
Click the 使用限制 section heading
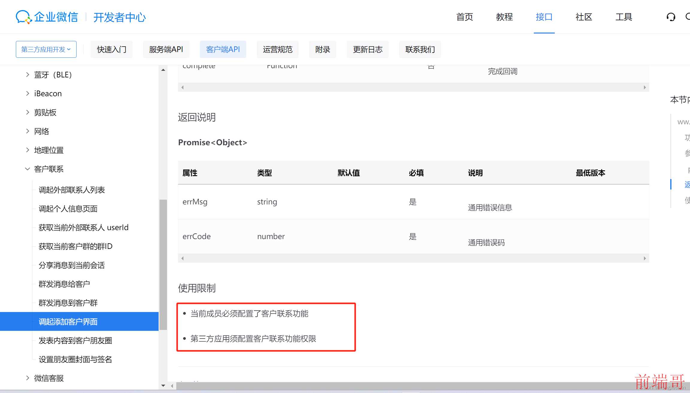pos(197,288)
